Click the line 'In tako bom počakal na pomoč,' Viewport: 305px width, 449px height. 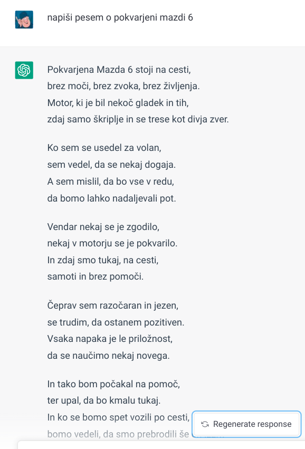tap(113, 384)
